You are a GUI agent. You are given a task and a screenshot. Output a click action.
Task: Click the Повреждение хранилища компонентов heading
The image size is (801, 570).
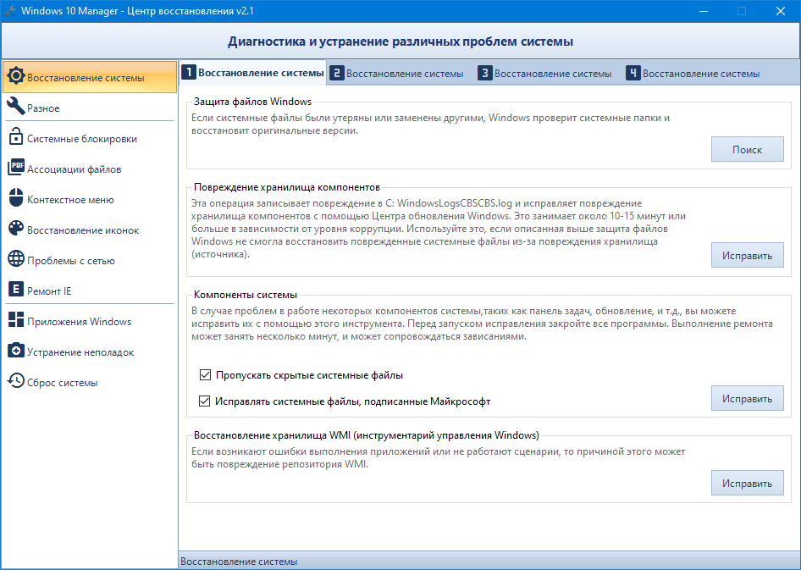pos(286,187)
